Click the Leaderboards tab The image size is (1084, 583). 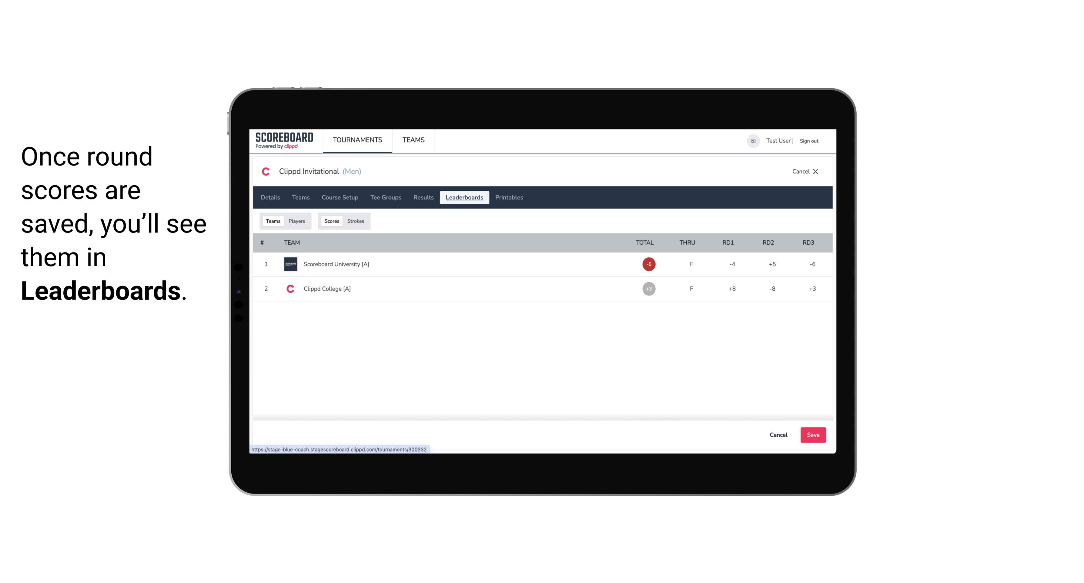coord(465,198)
